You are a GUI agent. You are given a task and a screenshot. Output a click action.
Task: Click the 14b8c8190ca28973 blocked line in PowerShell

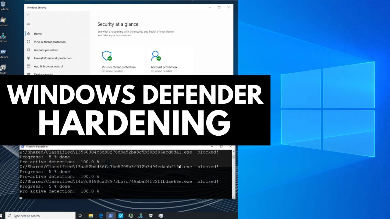click(x=119, y=181)
